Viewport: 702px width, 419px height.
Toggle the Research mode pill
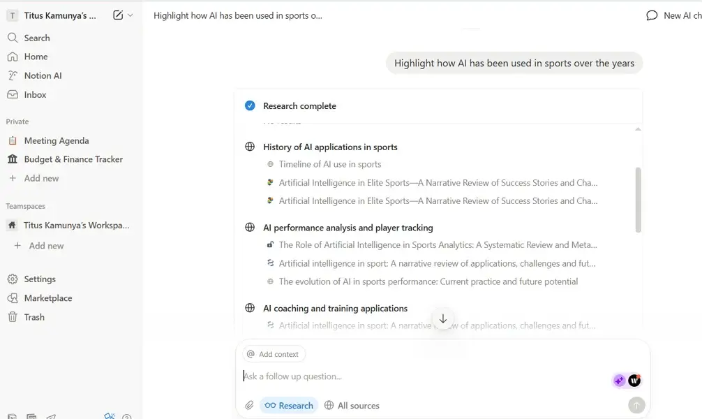click(x=289, y=406)
